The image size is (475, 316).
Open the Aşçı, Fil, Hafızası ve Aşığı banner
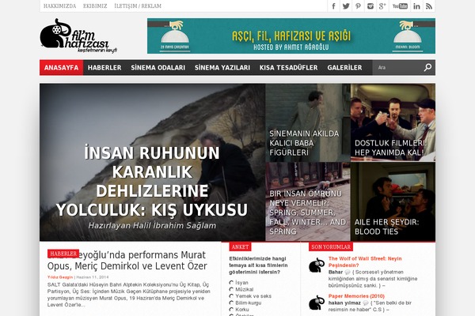pyautogui.click(x=291, y=36)
